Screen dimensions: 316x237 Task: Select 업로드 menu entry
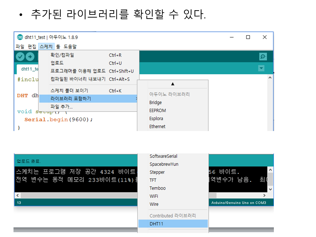coord(89,63)
